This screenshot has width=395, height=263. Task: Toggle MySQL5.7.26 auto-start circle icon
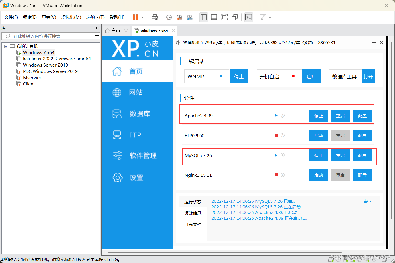click(x=283, y=155)
